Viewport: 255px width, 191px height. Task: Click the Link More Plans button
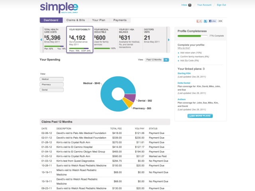pos(200,116)
